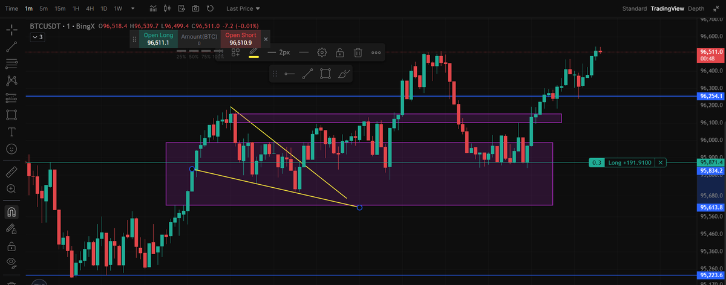Select the trend line drawing tool
The image size is (726, 285).
(x=11, y=46)
